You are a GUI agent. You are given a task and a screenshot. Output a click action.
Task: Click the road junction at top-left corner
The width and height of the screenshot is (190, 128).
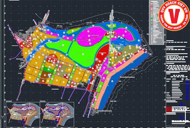45,16
